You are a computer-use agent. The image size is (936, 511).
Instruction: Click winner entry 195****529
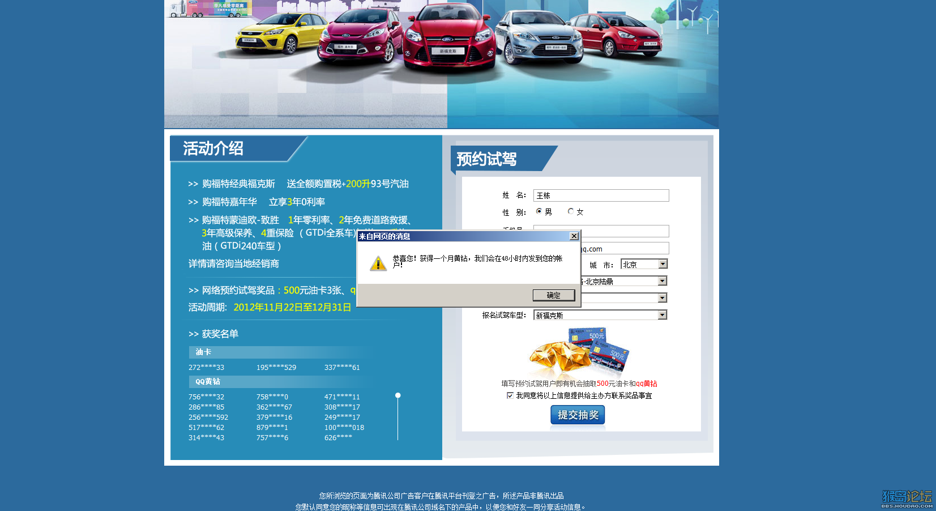276,367
